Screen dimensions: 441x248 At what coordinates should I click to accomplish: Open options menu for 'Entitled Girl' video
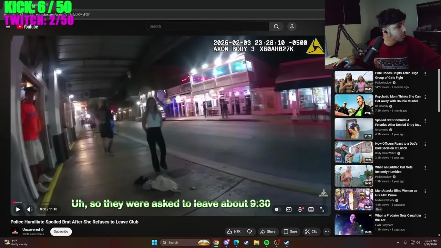(425, 168)
